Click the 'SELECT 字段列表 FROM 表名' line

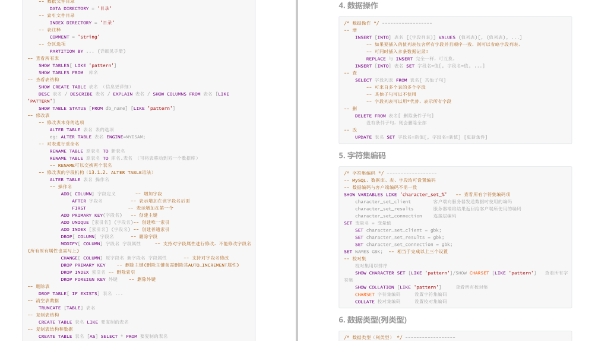pos(400,80)
